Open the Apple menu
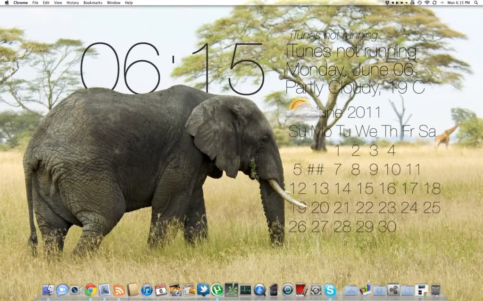The height and width of the screenshot is (301, 483). [7, 2]
